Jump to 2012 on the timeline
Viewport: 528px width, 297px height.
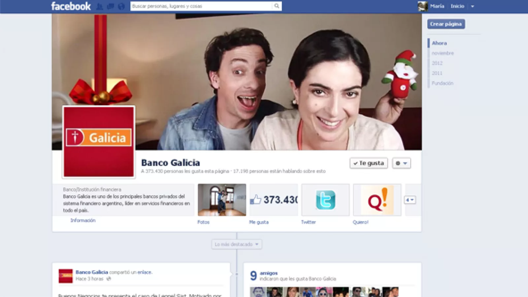pos(437,63)
